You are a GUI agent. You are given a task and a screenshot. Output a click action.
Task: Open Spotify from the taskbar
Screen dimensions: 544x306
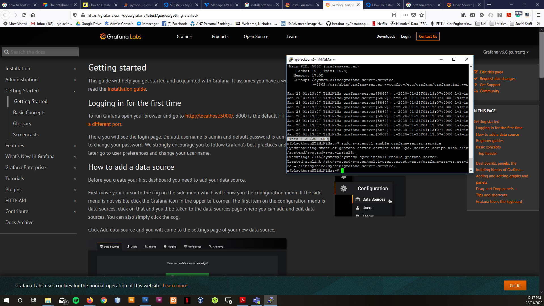[76, 300]
